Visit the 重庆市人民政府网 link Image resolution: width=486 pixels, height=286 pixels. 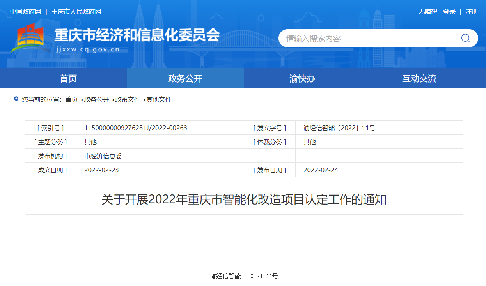(76, 12)
